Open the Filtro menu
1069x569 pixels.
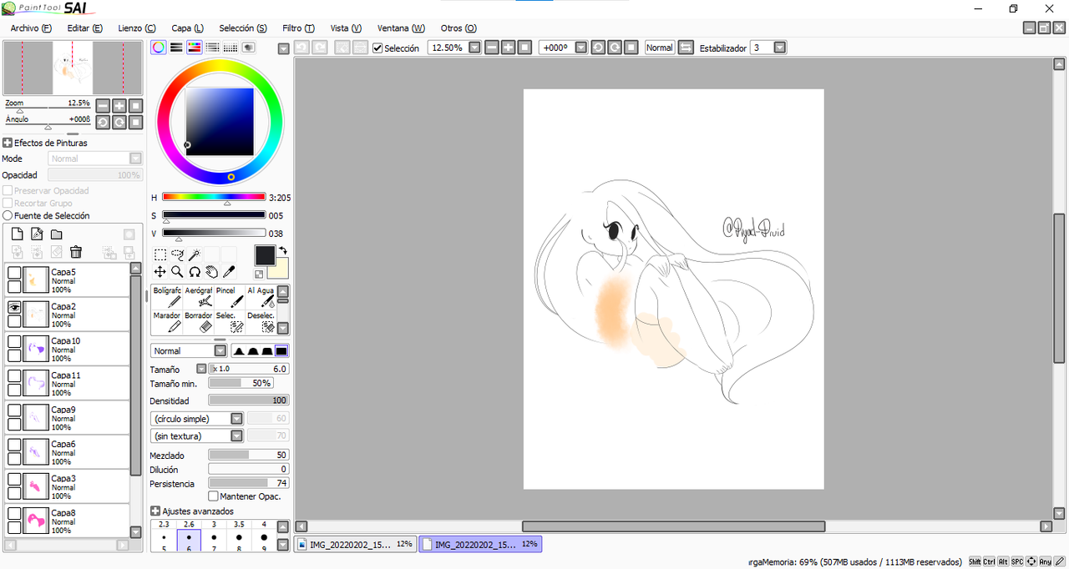[298, 28]
